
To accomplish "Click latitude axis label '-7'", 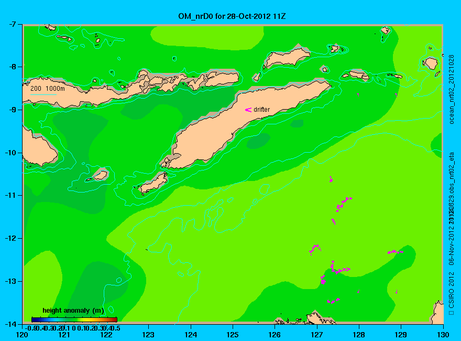I will tap(12, 24).
